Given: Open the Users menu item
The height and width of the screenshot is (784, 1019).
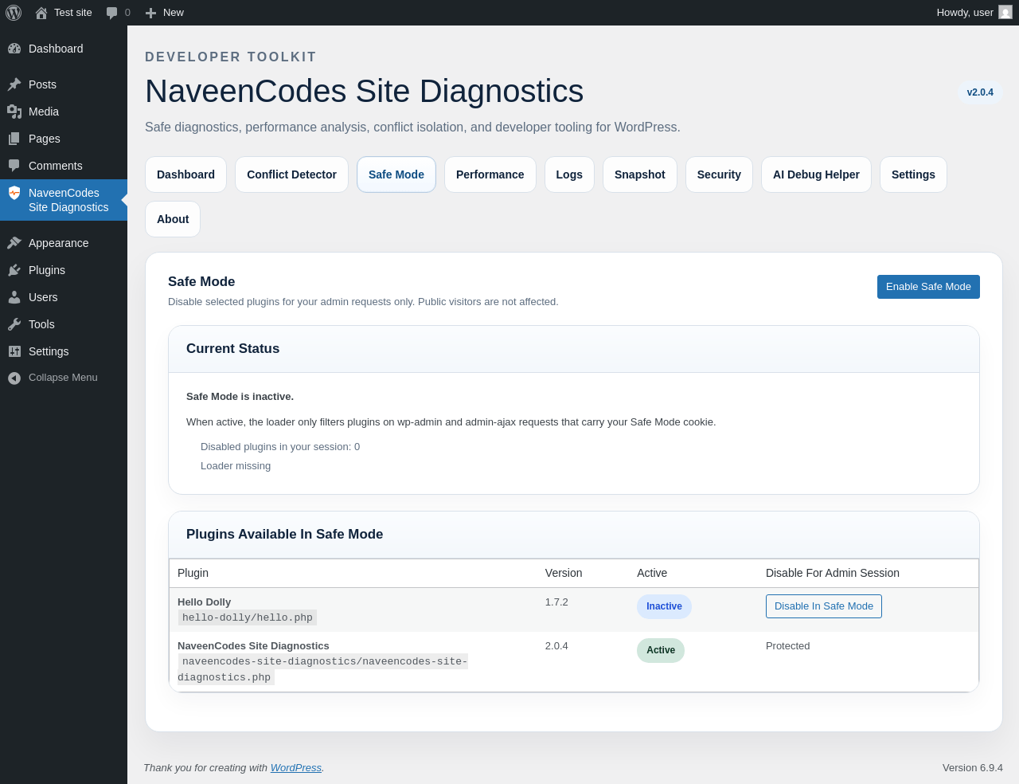Looking at the screenshot, I should [43, 297].
